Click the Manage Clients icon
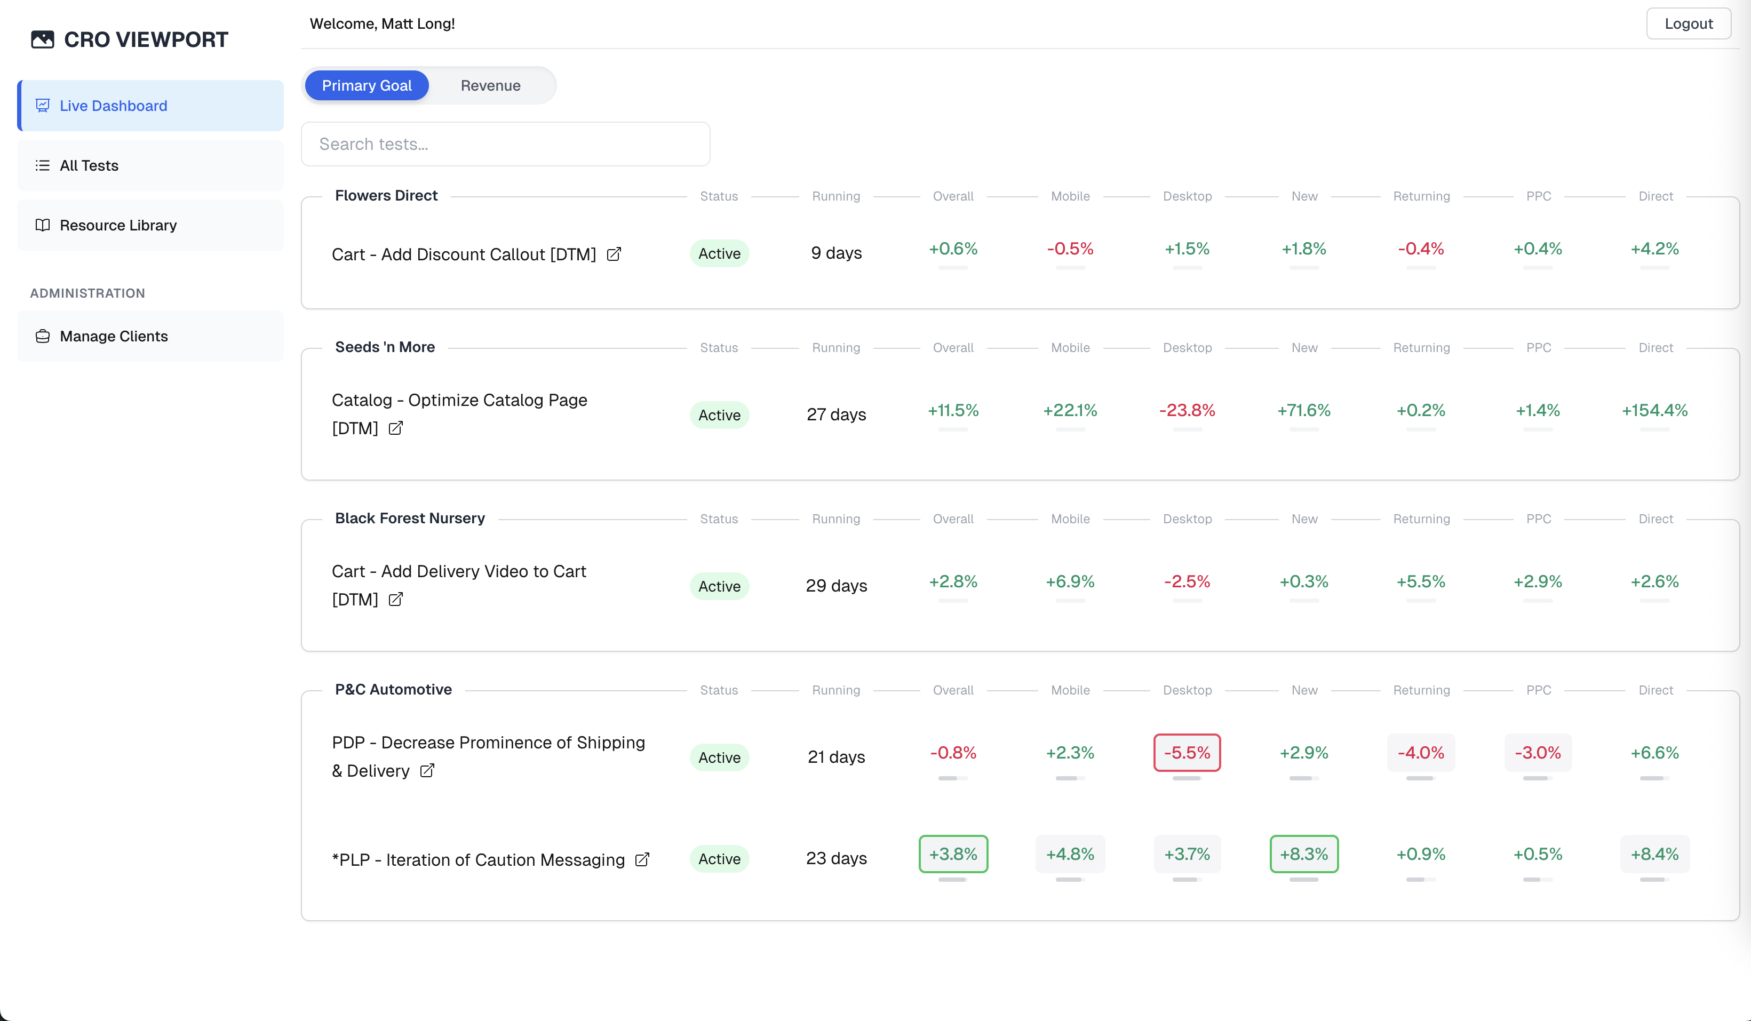The height and width of the screenshot is (1021, 1751). click(x=42, y=336)
